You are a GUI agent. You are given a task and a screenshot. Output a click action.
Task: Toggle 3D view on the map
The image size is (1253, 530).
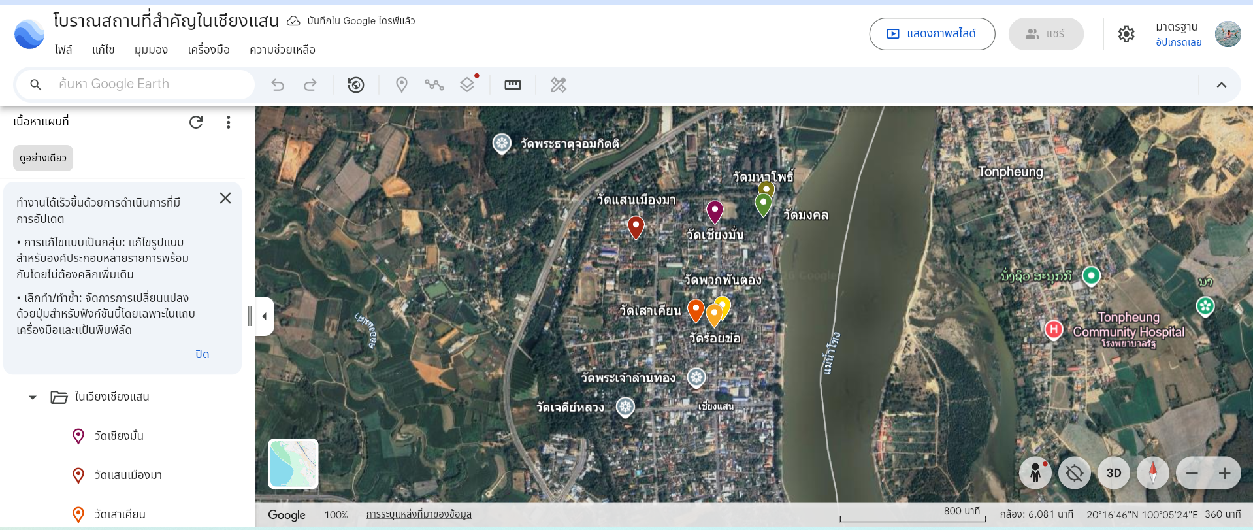[1114, 473]
